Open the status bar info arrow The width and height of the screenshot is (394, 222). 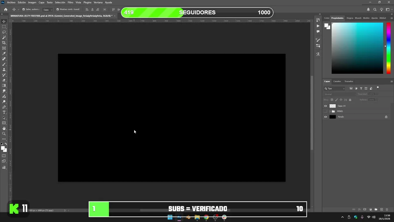(65, 210)
